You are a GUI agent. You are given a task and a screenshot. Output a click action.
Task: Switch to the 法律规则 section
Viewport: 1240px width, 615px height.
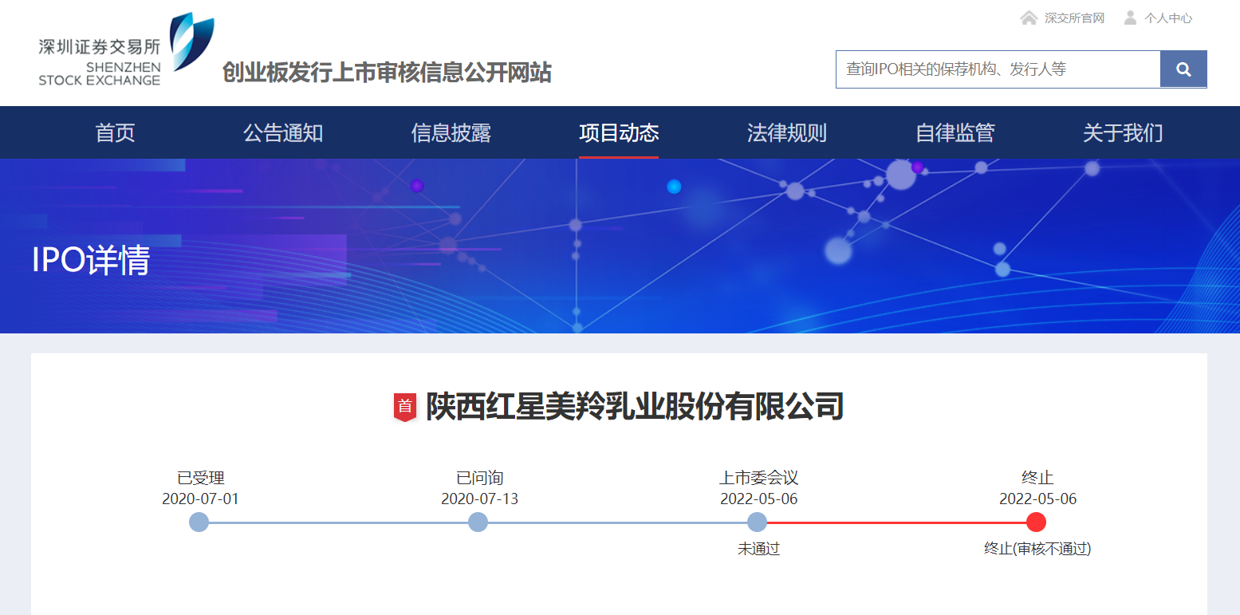click(x=786, y=132)
